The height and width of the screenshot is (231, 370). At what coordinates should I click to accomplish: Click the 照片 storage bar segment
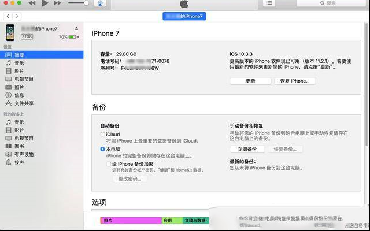point(131,221)
